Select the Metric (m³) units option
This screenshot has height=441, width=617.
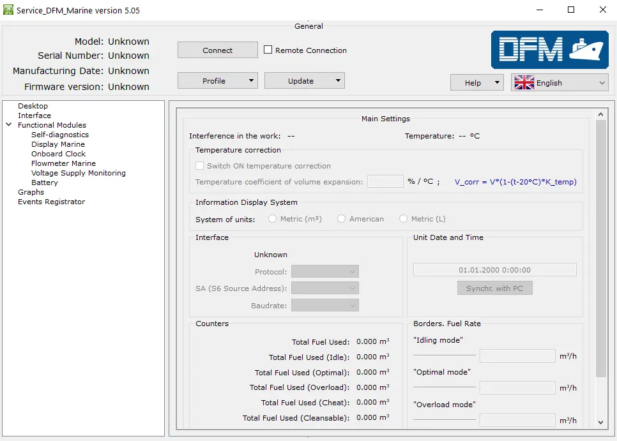(x=273, y=219)
